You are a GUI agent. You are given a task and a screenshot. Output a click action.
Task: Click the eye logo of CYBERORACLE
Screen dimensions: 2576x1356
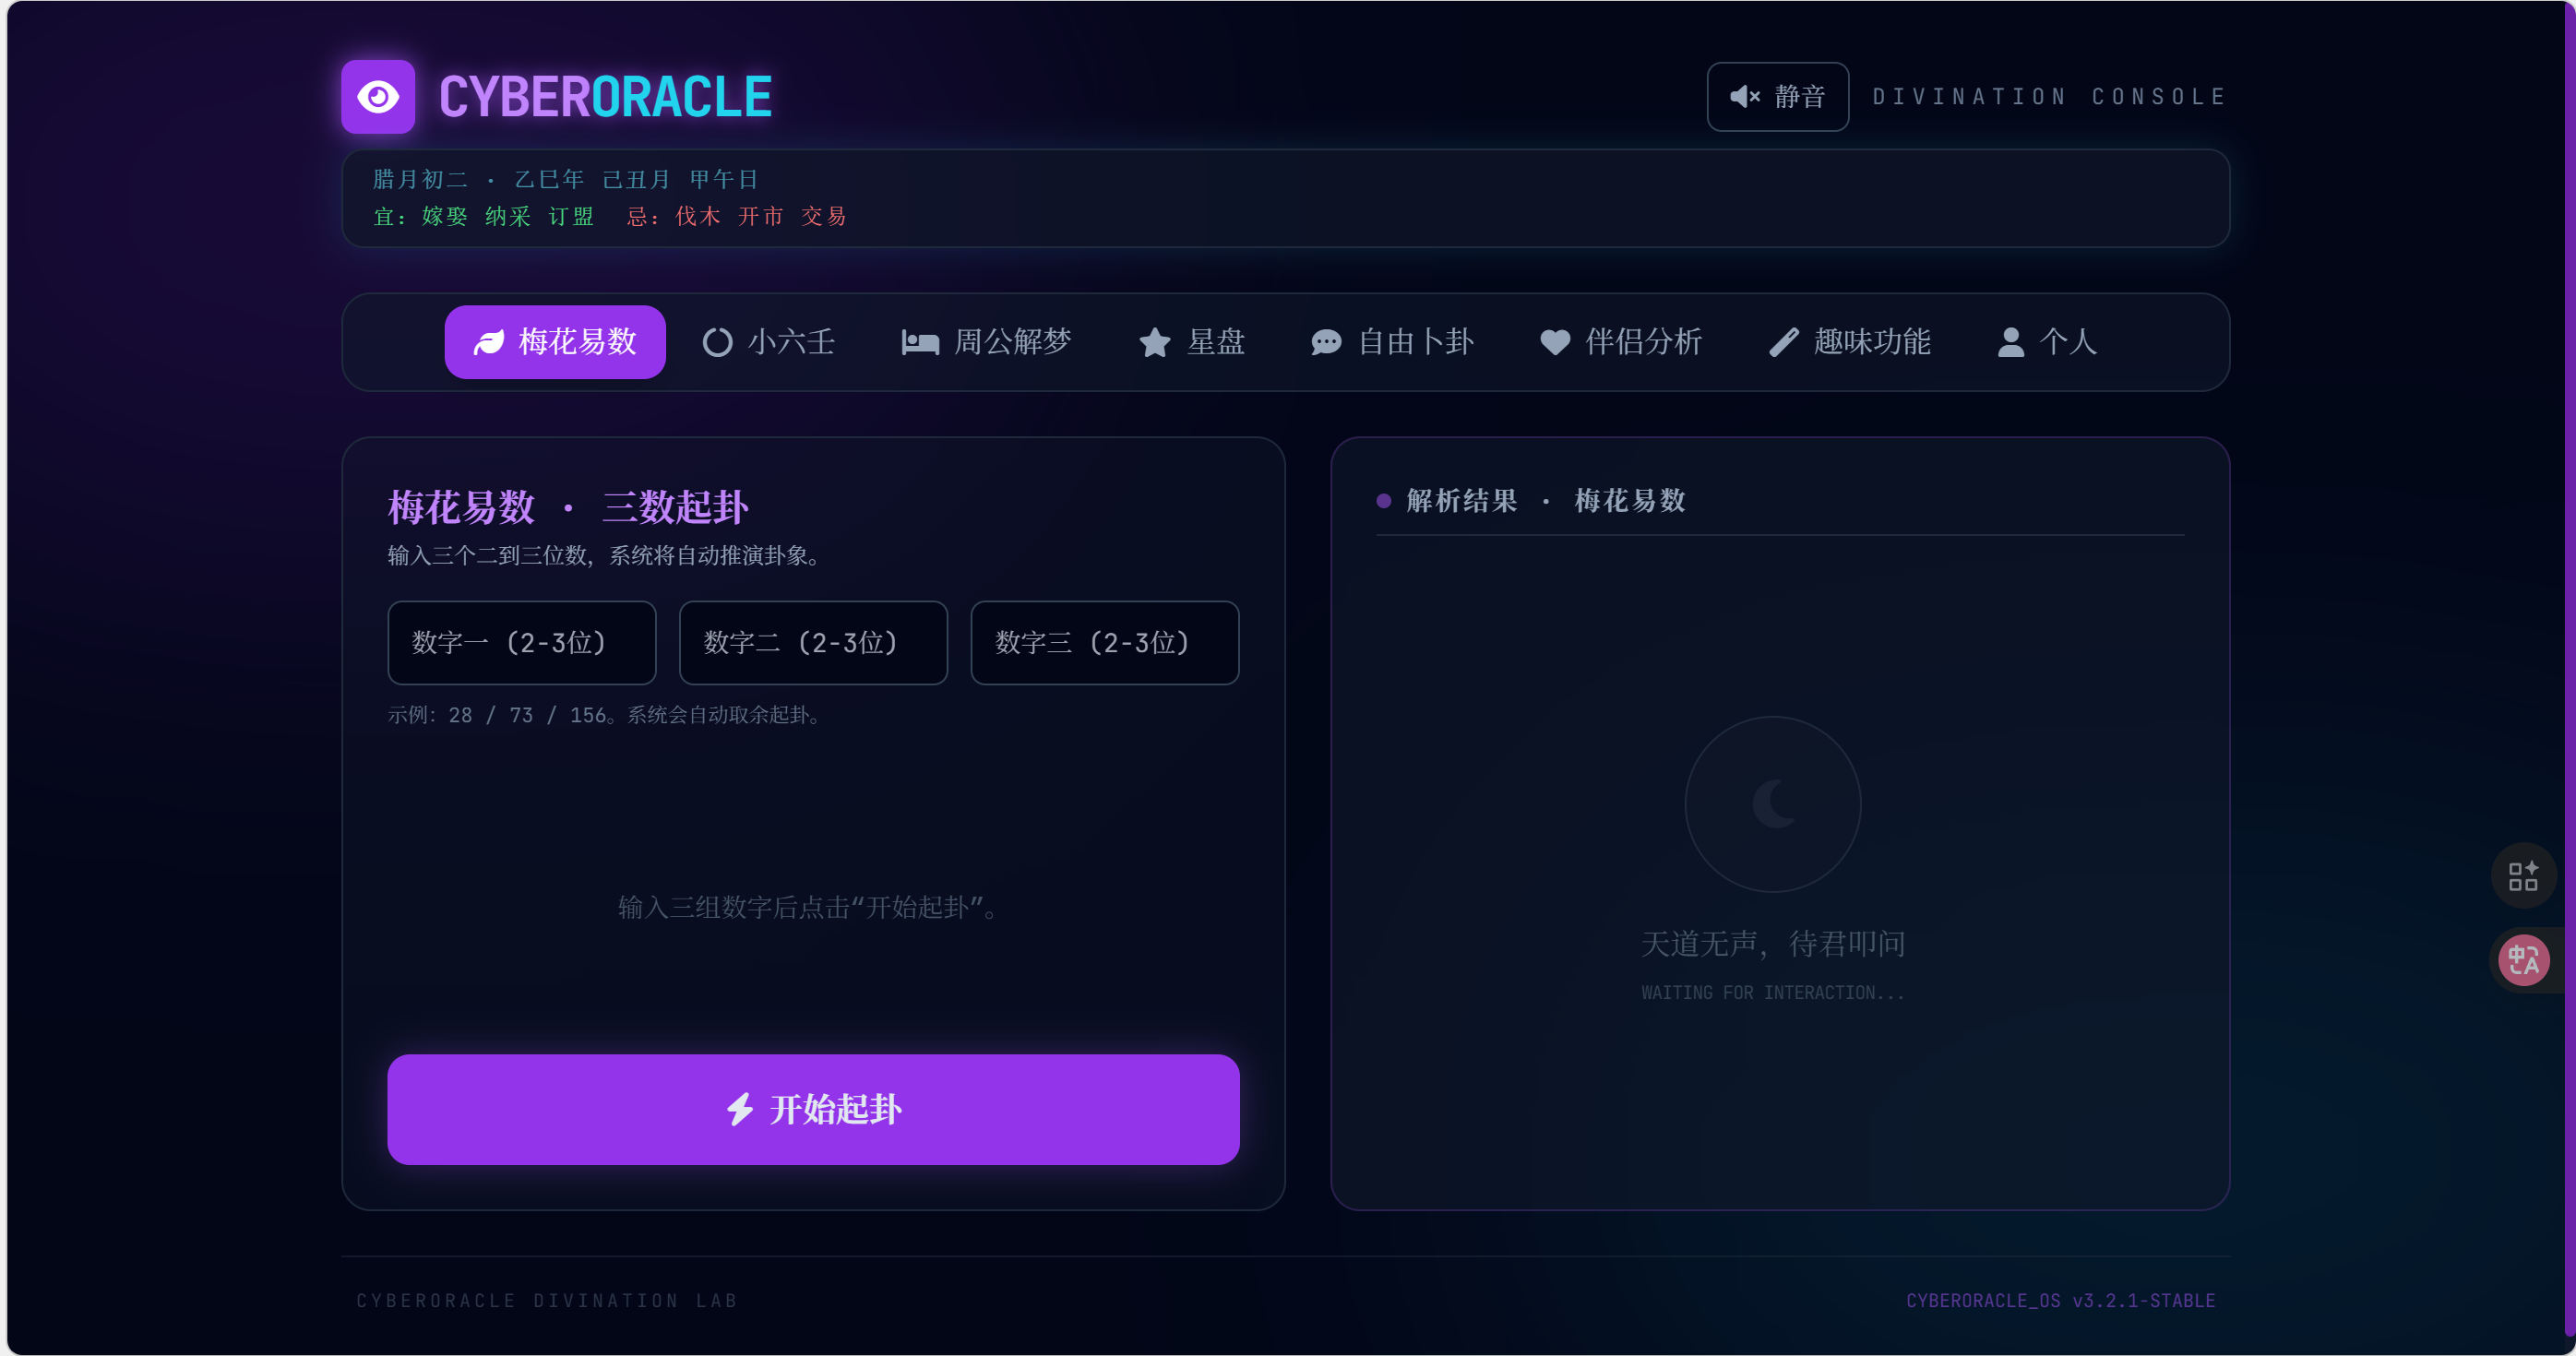(x=377, y=96)
